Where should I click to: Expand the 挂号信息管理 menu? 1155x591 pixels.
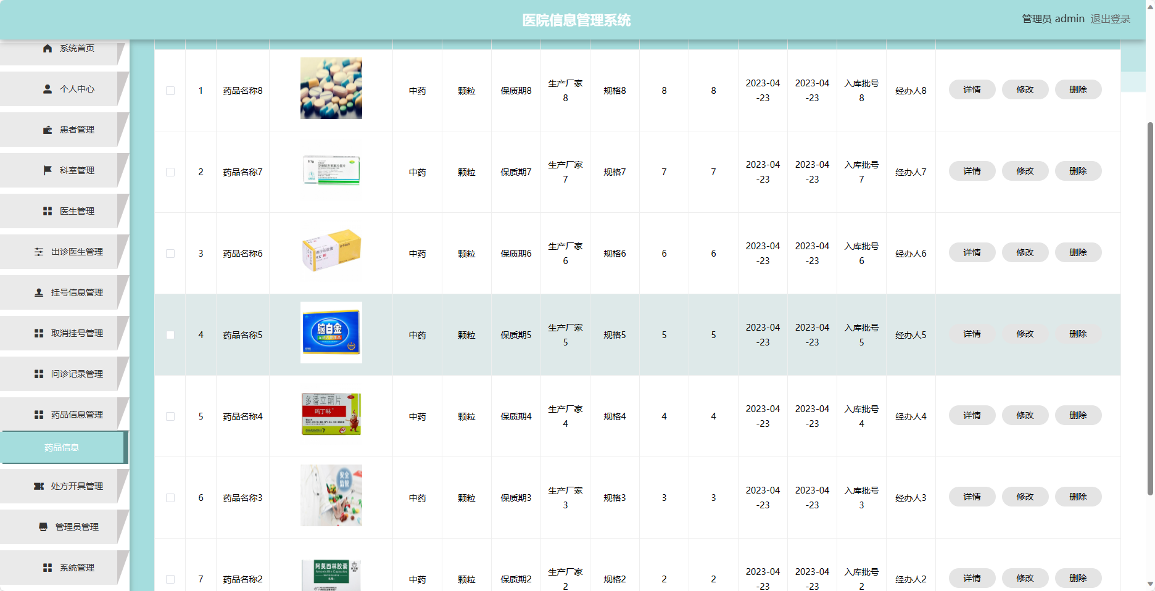[x=64, y=292]
